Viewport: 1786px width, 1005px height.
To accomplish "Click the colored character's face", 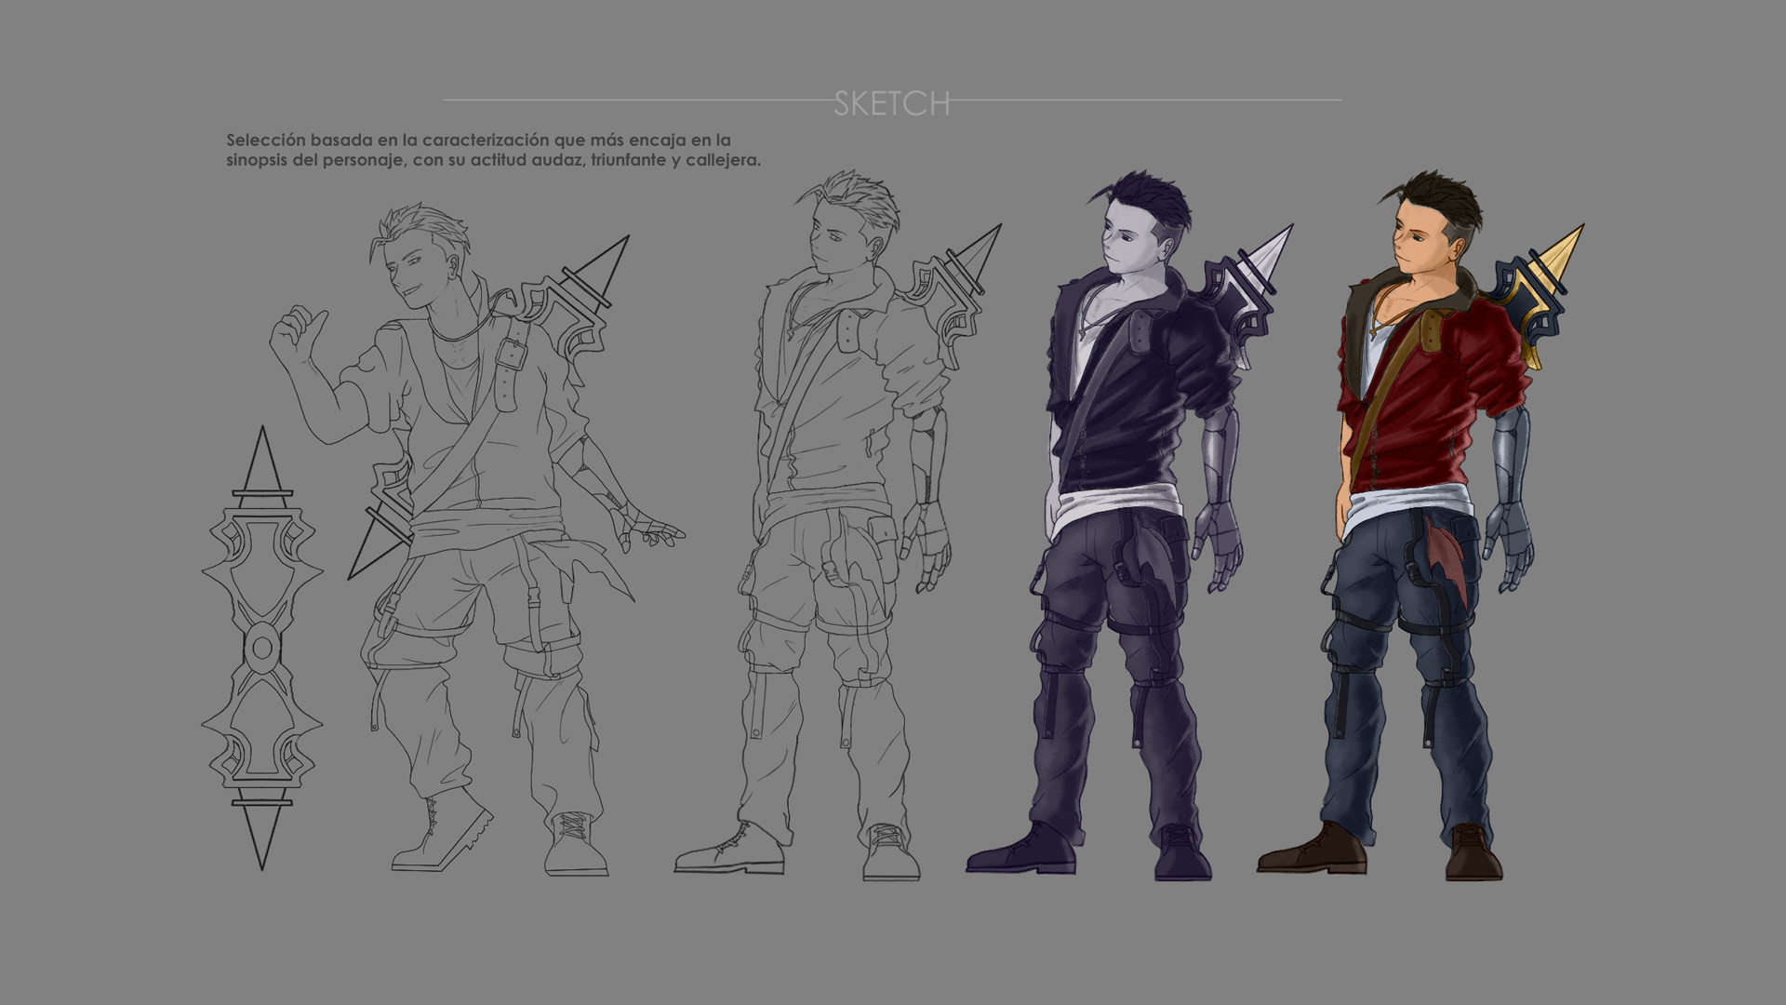I will coord(1417,245).
